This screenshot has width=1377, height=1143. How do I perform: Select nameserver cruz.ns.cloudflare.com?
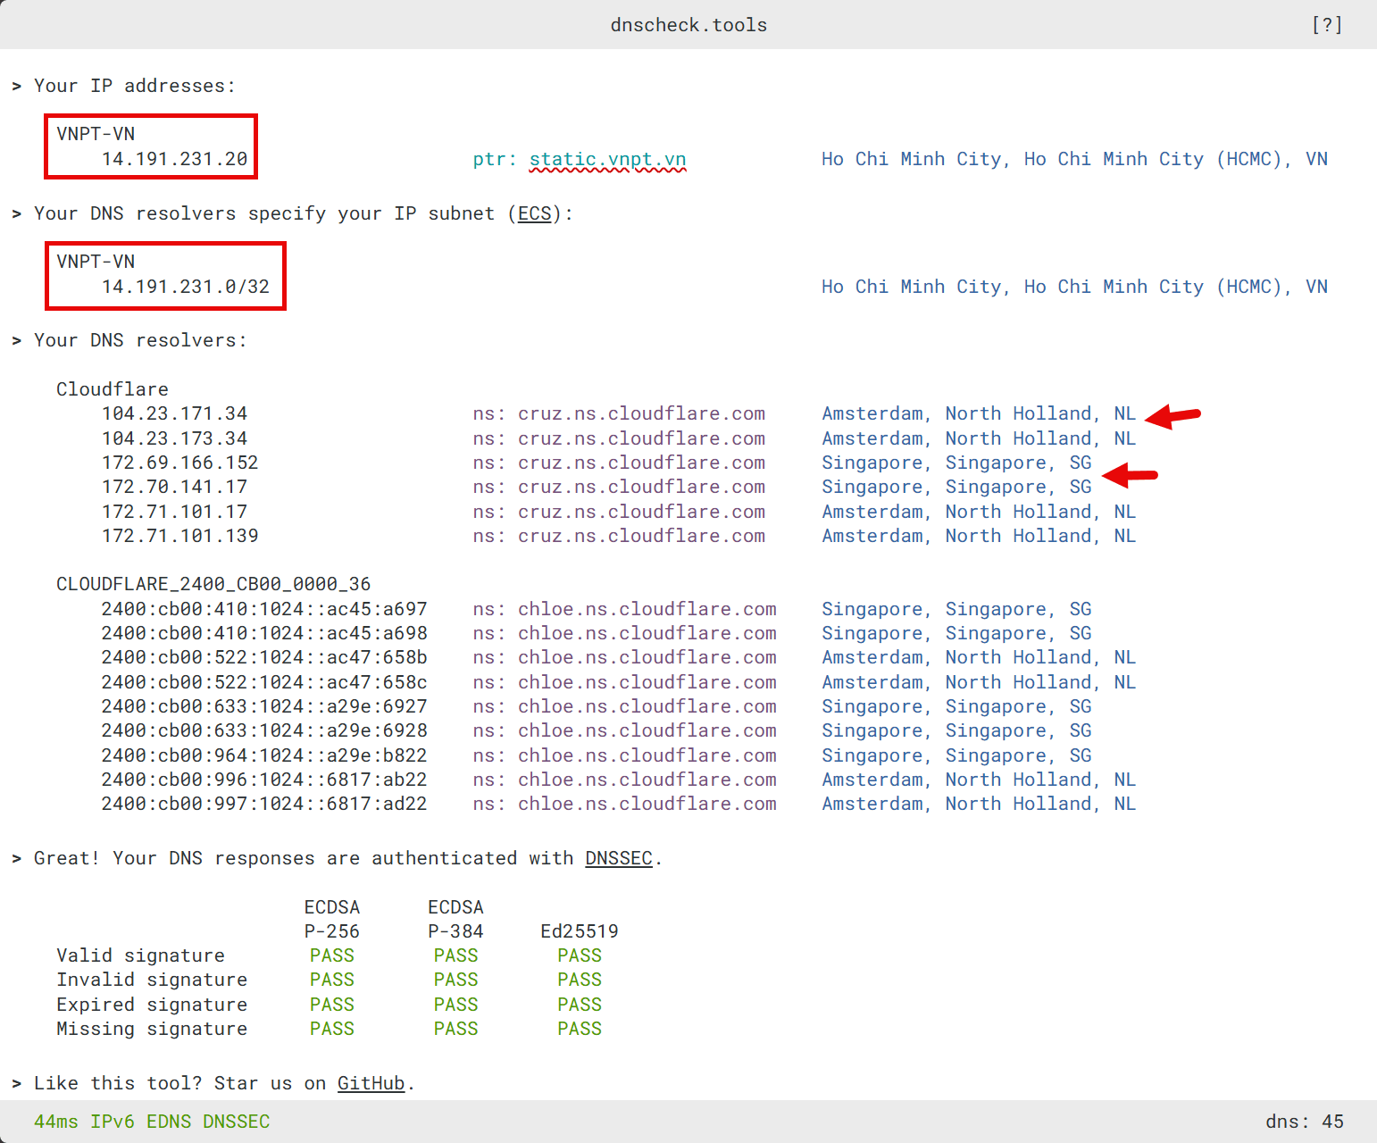(x=640, y=413)
